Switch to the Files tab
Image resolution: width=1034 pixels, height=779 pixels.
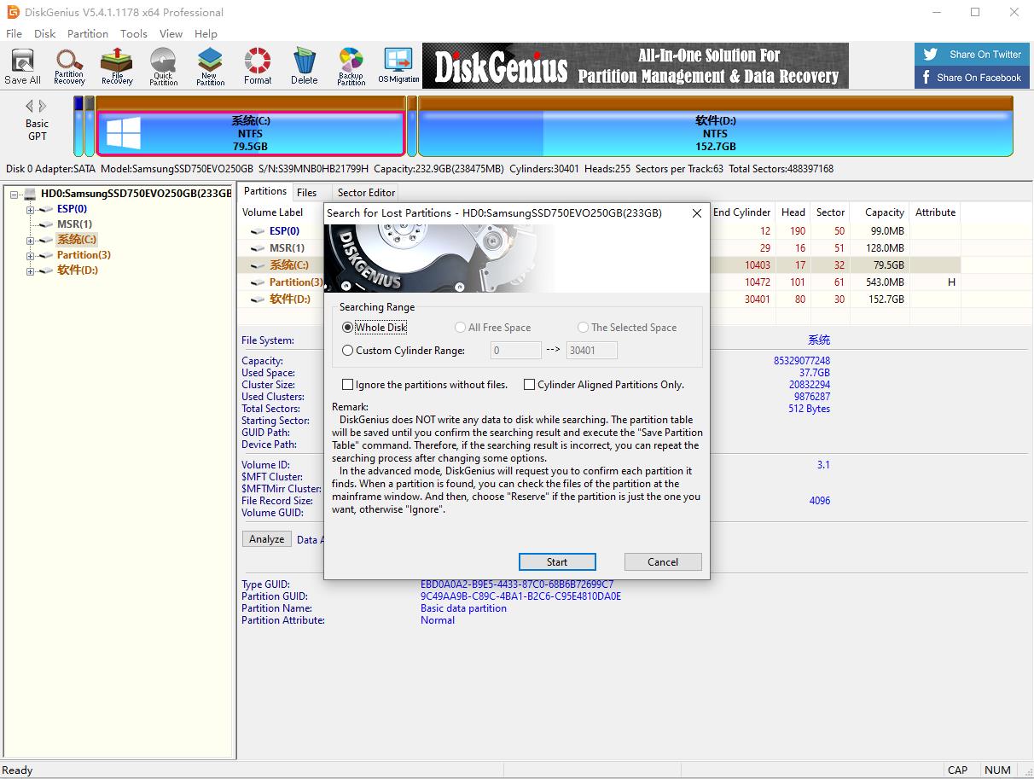[307, 193]
